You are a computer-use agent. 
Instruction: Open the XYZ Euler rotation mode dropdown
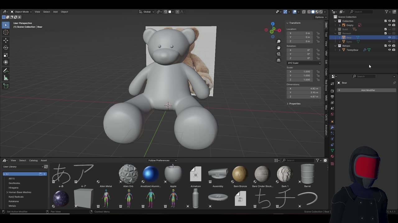point(304,63)
